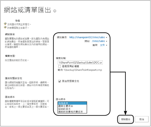Click the 文件 list link
The image size is (151, 127).
pos(102,45)
